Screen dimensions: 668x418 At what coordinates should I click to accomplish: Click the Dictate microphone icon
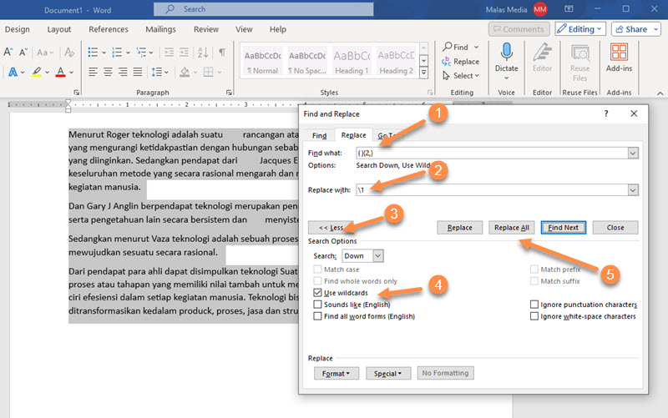tap(506, 53)
